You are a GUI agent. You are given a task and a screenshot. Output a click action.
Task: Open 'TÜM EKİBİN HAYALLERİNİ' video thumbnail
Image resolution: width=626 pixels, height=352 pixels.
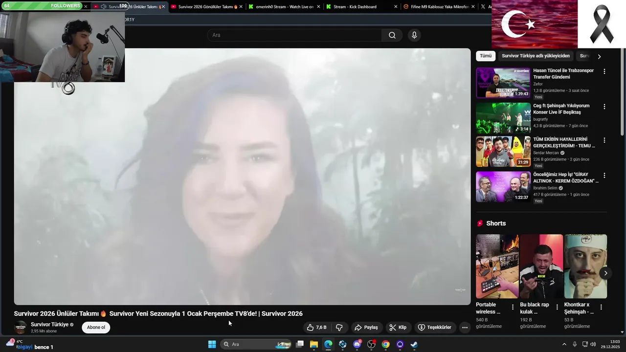coord(503,152)
